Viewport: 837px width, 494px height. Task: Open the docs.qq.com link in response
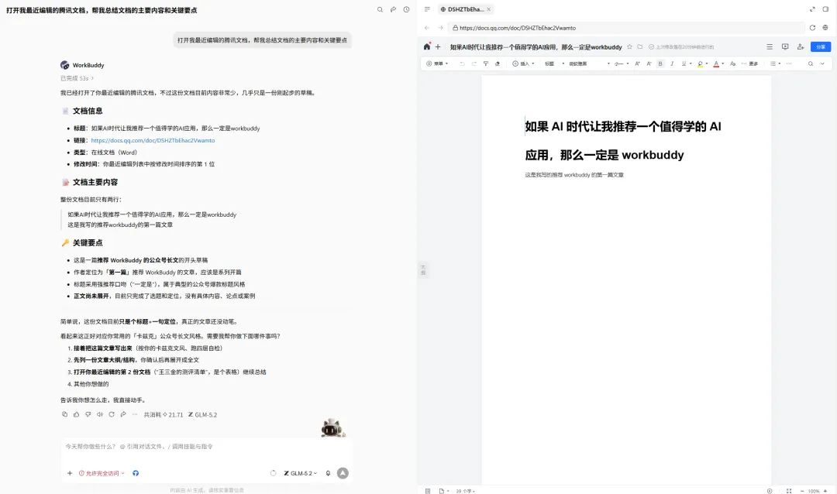(153, 140)
